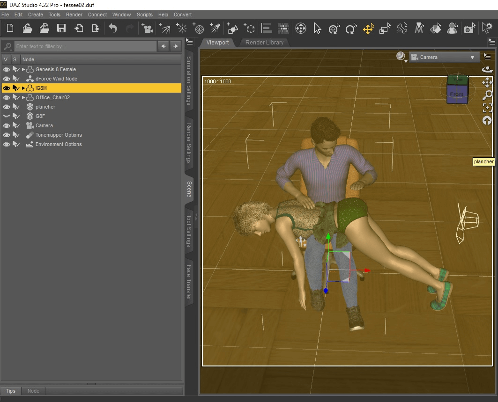This screenshot has width=498, height=402.
Task: Show the hidden G8F node
Action: pyautogui.click(x=7, y=116)
